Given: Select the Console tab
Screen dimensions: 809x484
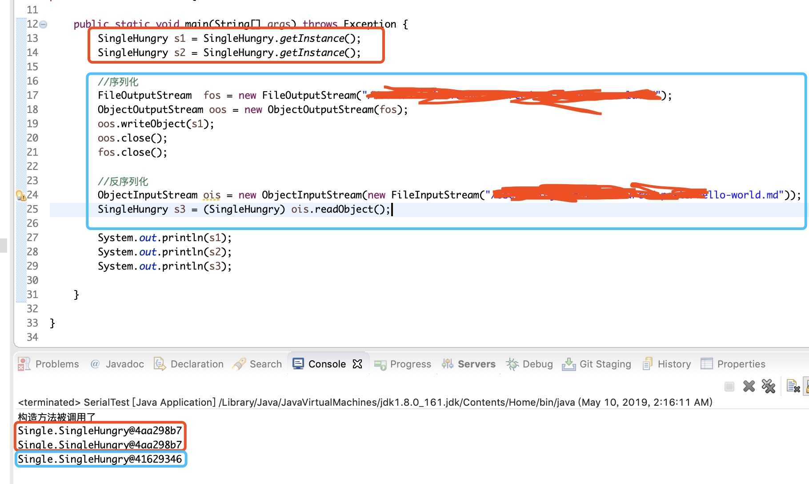Looking at the screenshot, I should pyautogui.click(x=327, y=364).
